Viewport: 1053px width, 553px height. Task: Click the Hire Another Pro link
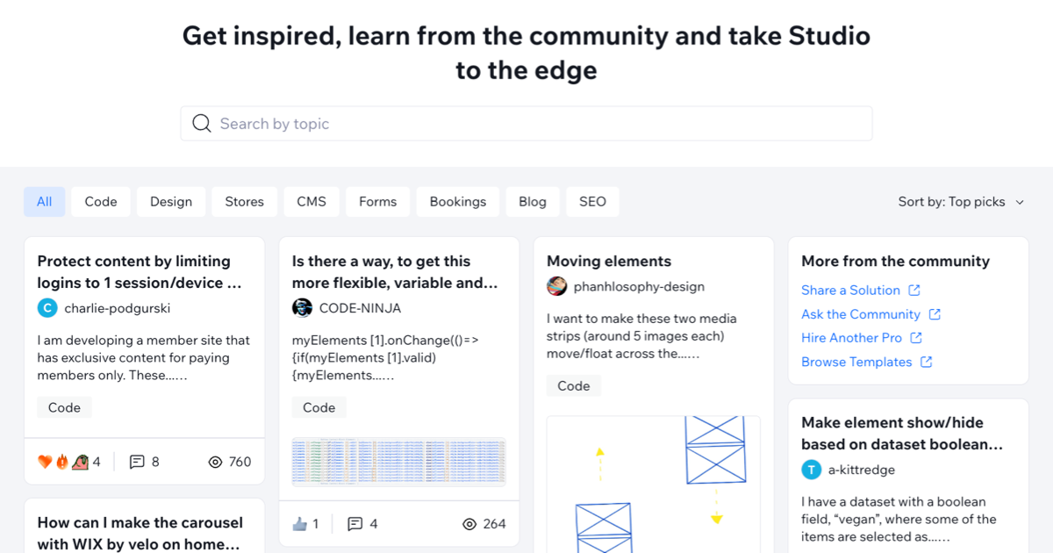click(x=853, y=337)
